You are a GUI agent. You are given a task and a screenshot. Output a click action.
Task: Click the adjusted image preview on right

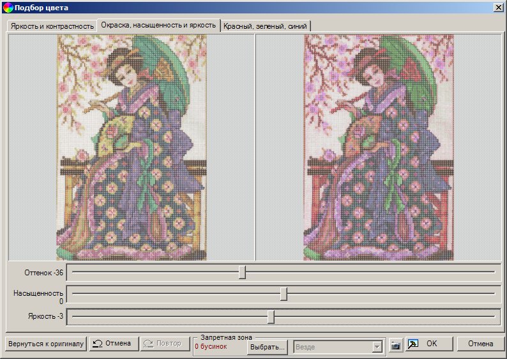pyautogui.click(x=379, y=147)
